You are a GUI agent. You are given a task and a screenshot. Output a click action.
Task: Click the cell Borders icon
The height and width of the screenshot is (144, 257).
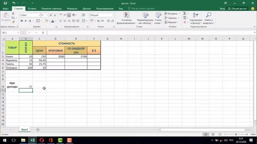[x=38, y=21]
